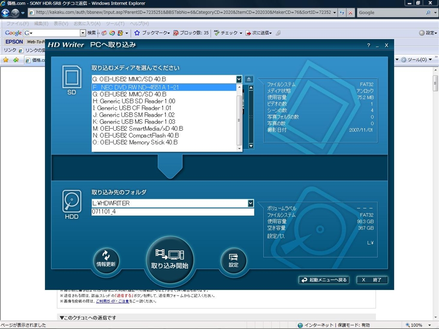Image resolution: width=439 pixels, height=329 pixels.
Task: Click the eject icon beside media dropdown
Action: click(x=249, y=79)
